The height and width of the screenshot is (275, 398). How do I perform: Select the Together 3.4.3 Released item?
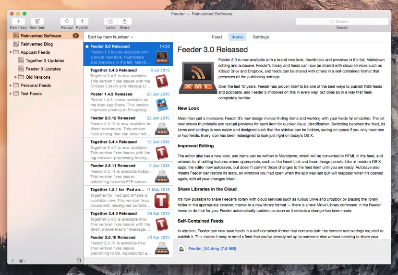click(128, 221)
